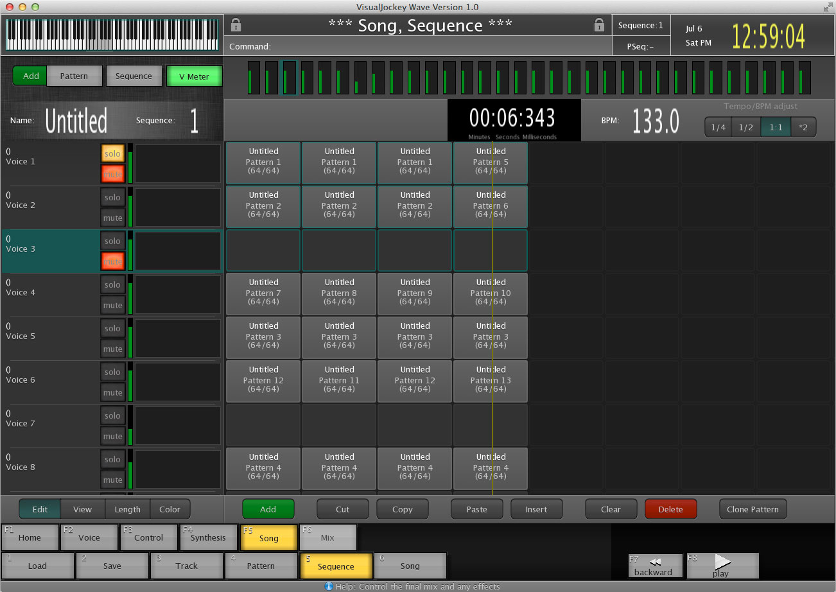Mute Voice 8

pos(112,480)
